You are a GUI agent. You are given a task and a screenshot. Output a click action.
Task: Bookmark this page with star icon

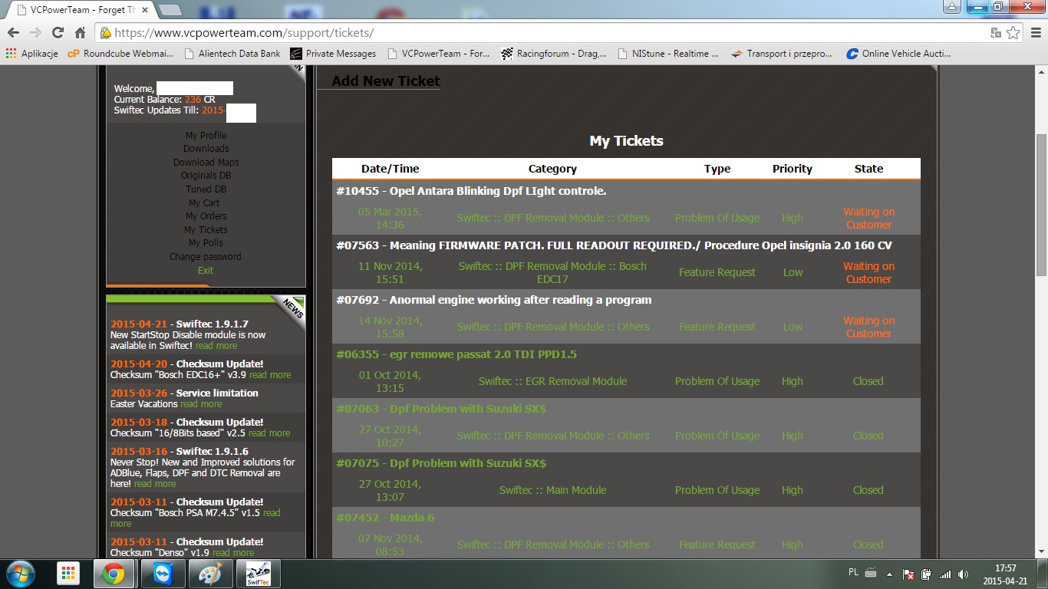[1013, 33]
